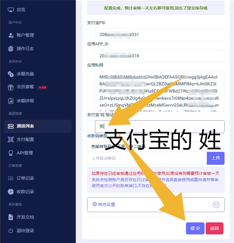Open 开发文档 menu item

pyautogui.click(x=25, y=217)
